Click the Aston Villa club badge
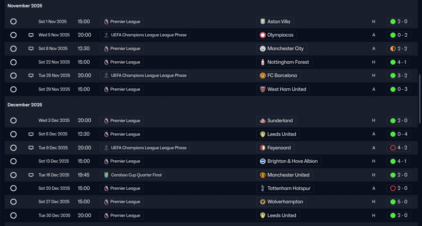Screen dimensions: 422x226 click(x=263, y=21)
